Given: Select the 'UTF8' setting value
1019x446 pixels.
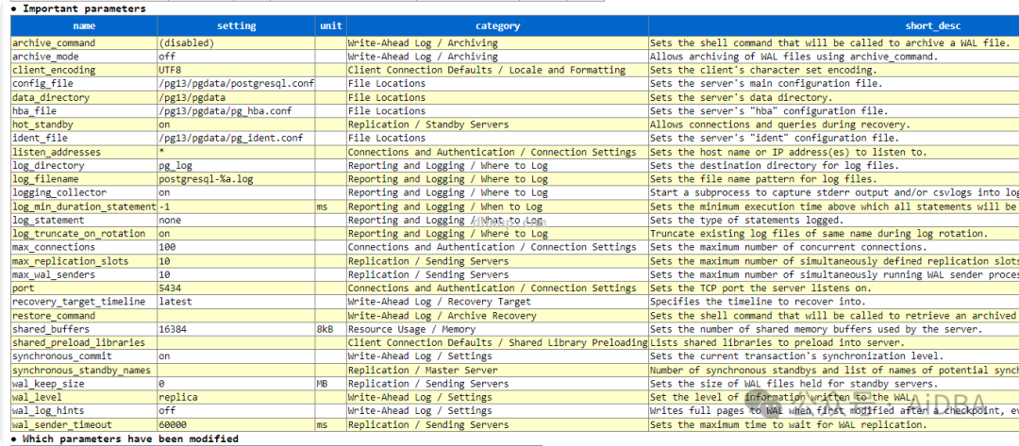Looking at the screenshot, I should pos(169,70).
